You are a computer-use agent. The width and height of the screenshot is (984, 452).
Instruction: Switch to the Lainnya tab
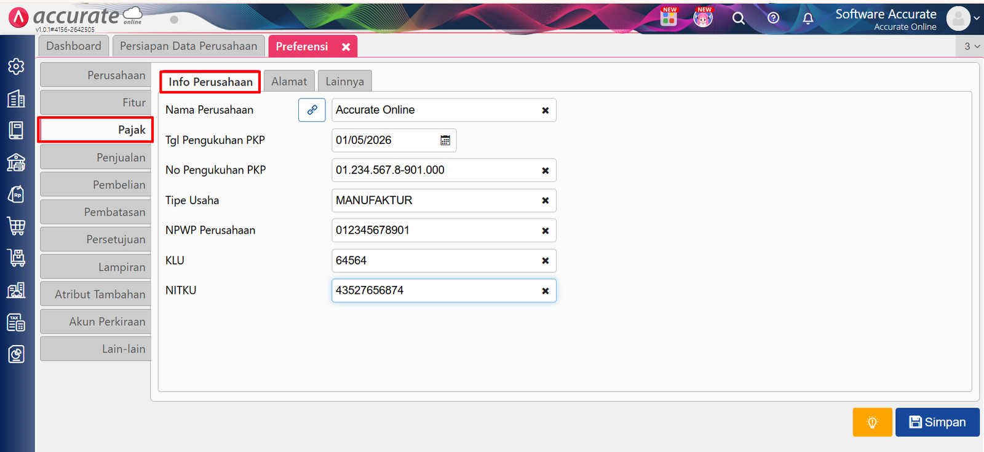(x=344, y=81)
